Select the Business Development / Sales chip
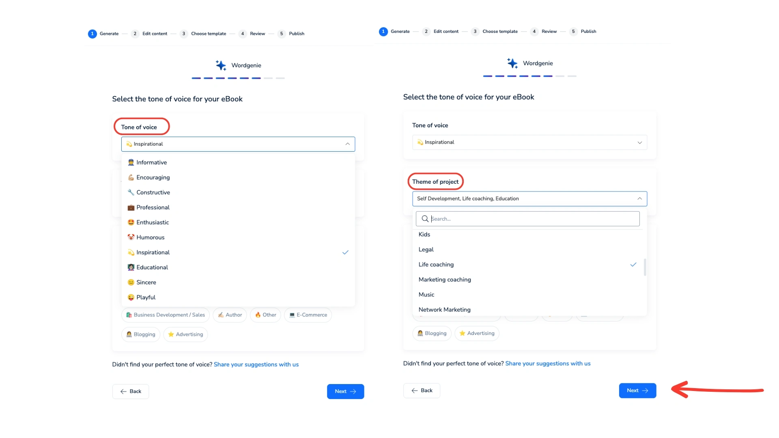 [x=165, y=315]
